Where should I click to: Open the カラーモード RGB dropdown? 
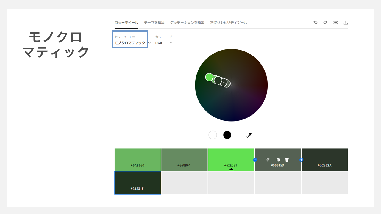click(164, 43)
